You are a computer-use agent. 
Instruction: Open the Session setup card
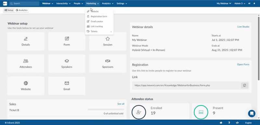coord(108,41)
